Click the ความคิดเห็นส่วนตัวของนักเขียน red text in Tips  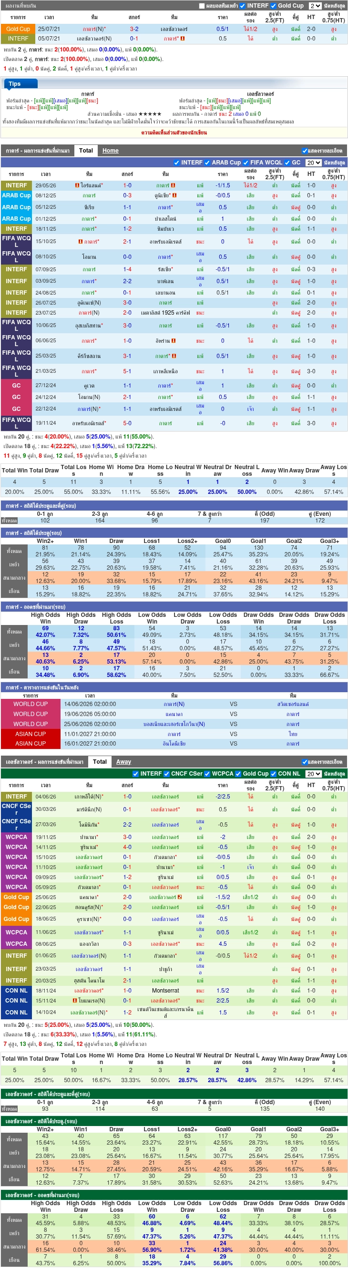point(174,133)
